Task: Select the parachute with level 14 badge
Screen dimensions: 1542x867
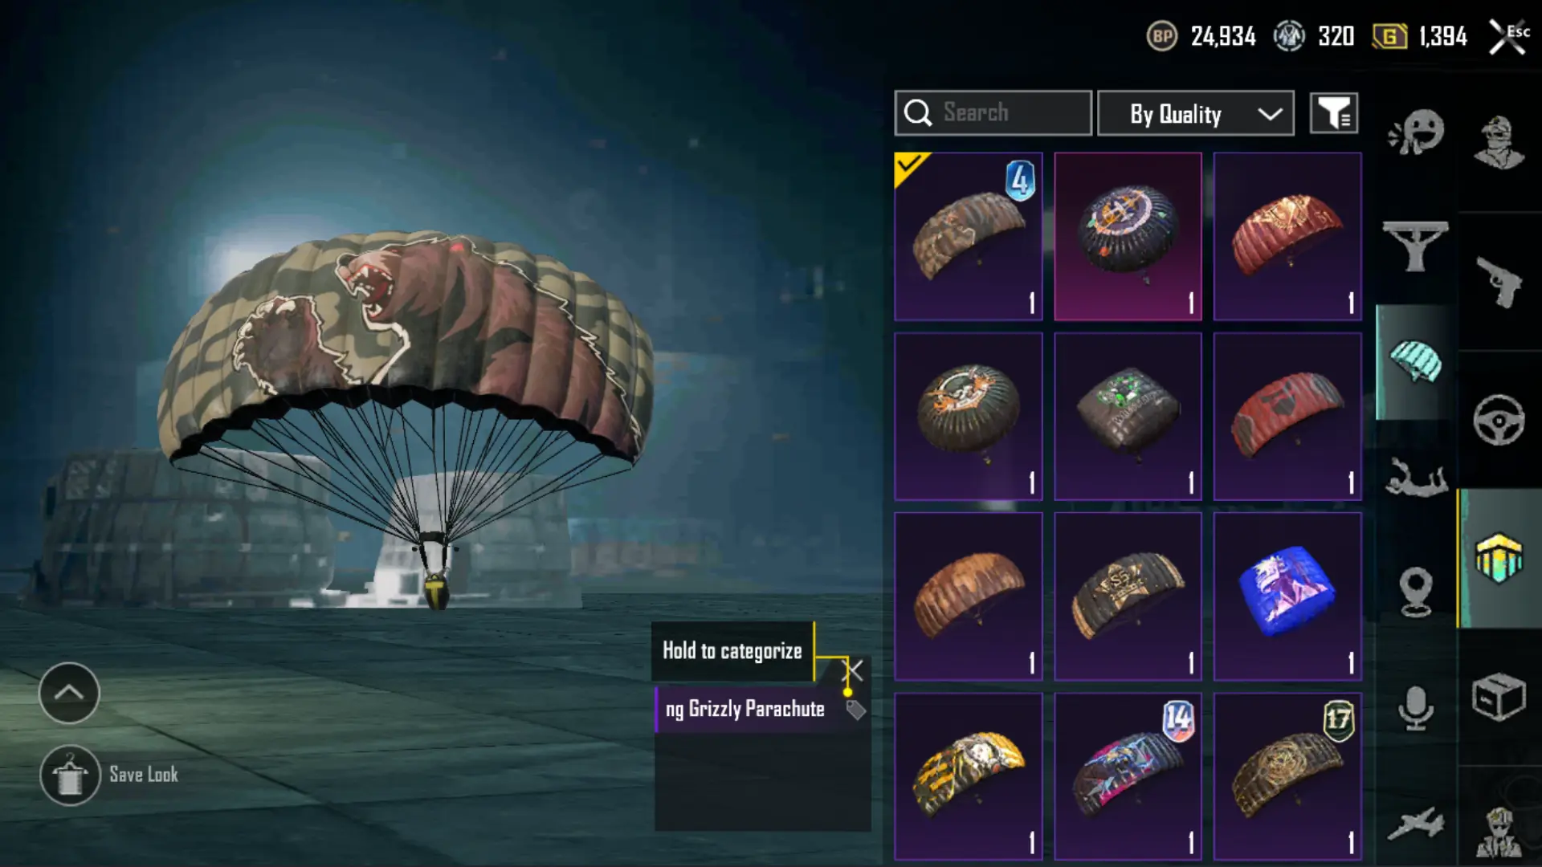Action: coord(1128,776)
